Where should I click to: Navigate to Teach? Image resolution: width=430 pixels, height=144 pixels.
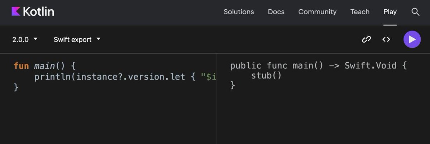(360, 12)
